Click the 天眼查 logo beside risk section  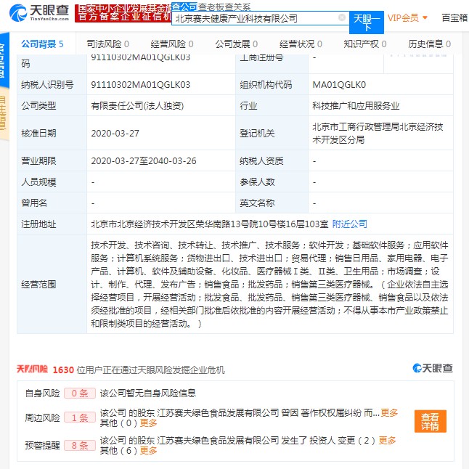click(x=433, y=368)
